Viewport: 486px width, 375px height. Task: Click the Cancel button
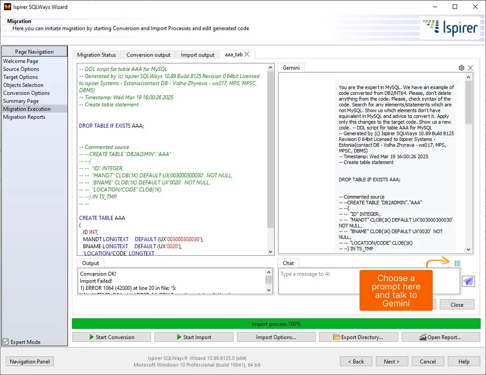pos(428,361)
